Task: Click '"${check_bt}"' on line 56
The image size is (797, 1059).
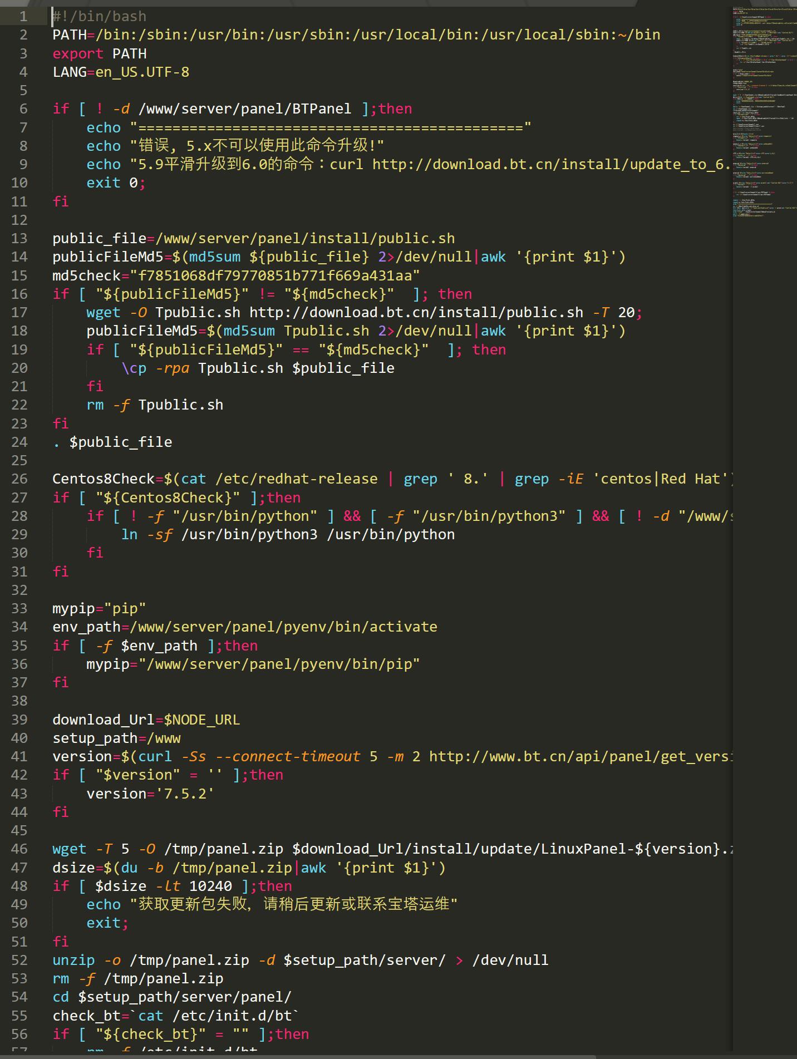Action: (x=151, y=1035)
